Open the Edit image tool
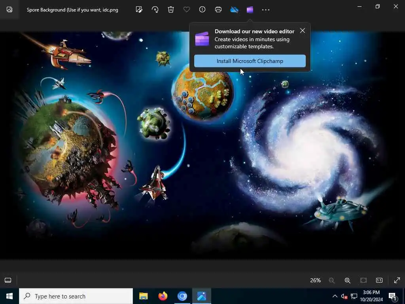The width and height of the screenshot is (405, 304). coord(139,9)
